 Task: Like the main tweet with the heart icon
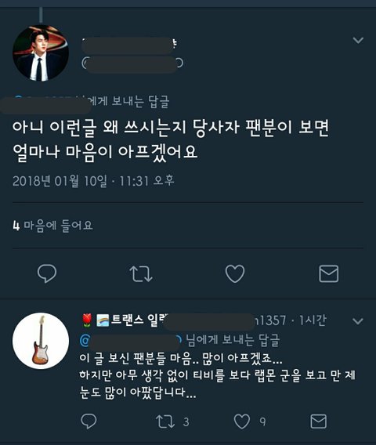(235, 273)
